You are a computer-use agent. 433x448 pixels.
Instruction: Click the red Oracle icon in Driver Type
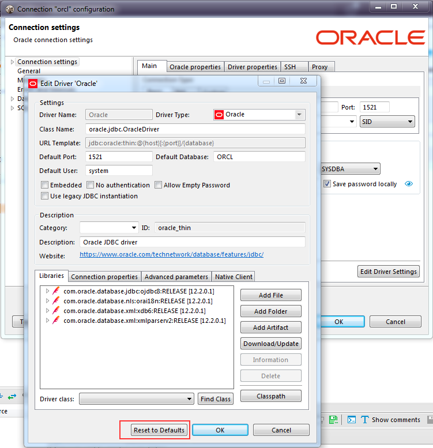(219, 115)
